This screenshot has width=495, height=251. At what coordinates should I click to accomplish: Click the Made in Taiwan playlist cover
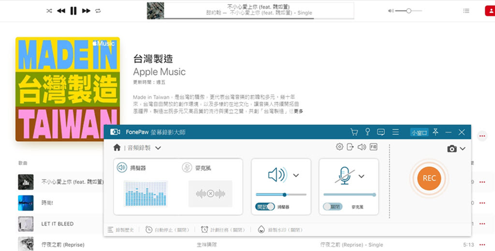coord(68,89)
